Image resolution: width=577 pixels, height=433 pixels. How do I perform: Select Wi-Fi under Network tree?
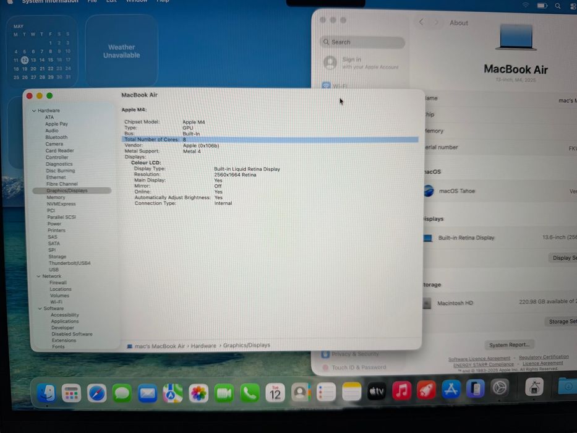click(x=56, y=302)
